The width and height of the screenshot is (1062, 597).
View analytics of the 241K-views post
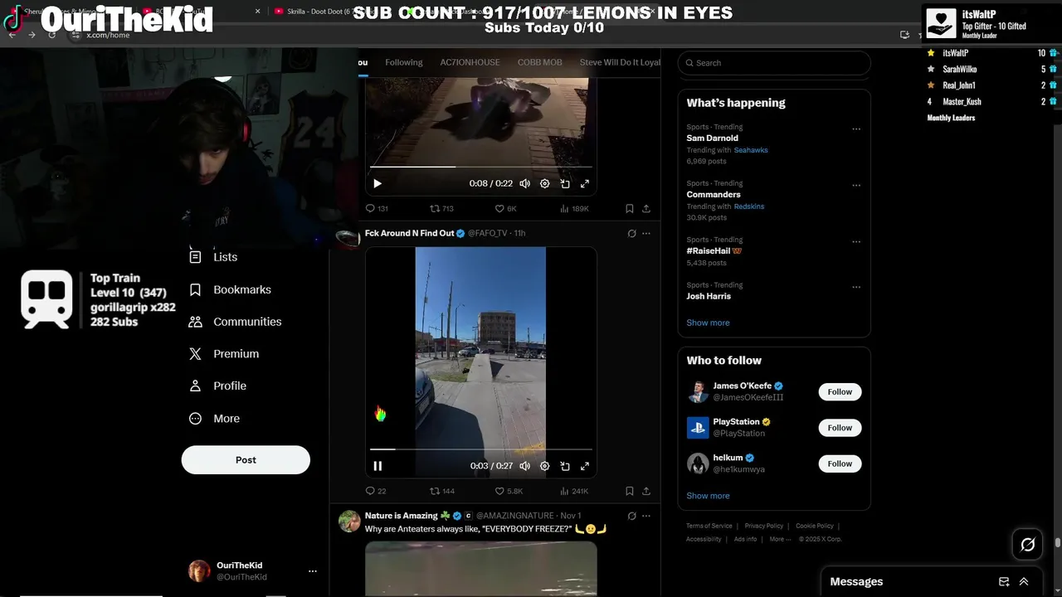tap(574, 491)
